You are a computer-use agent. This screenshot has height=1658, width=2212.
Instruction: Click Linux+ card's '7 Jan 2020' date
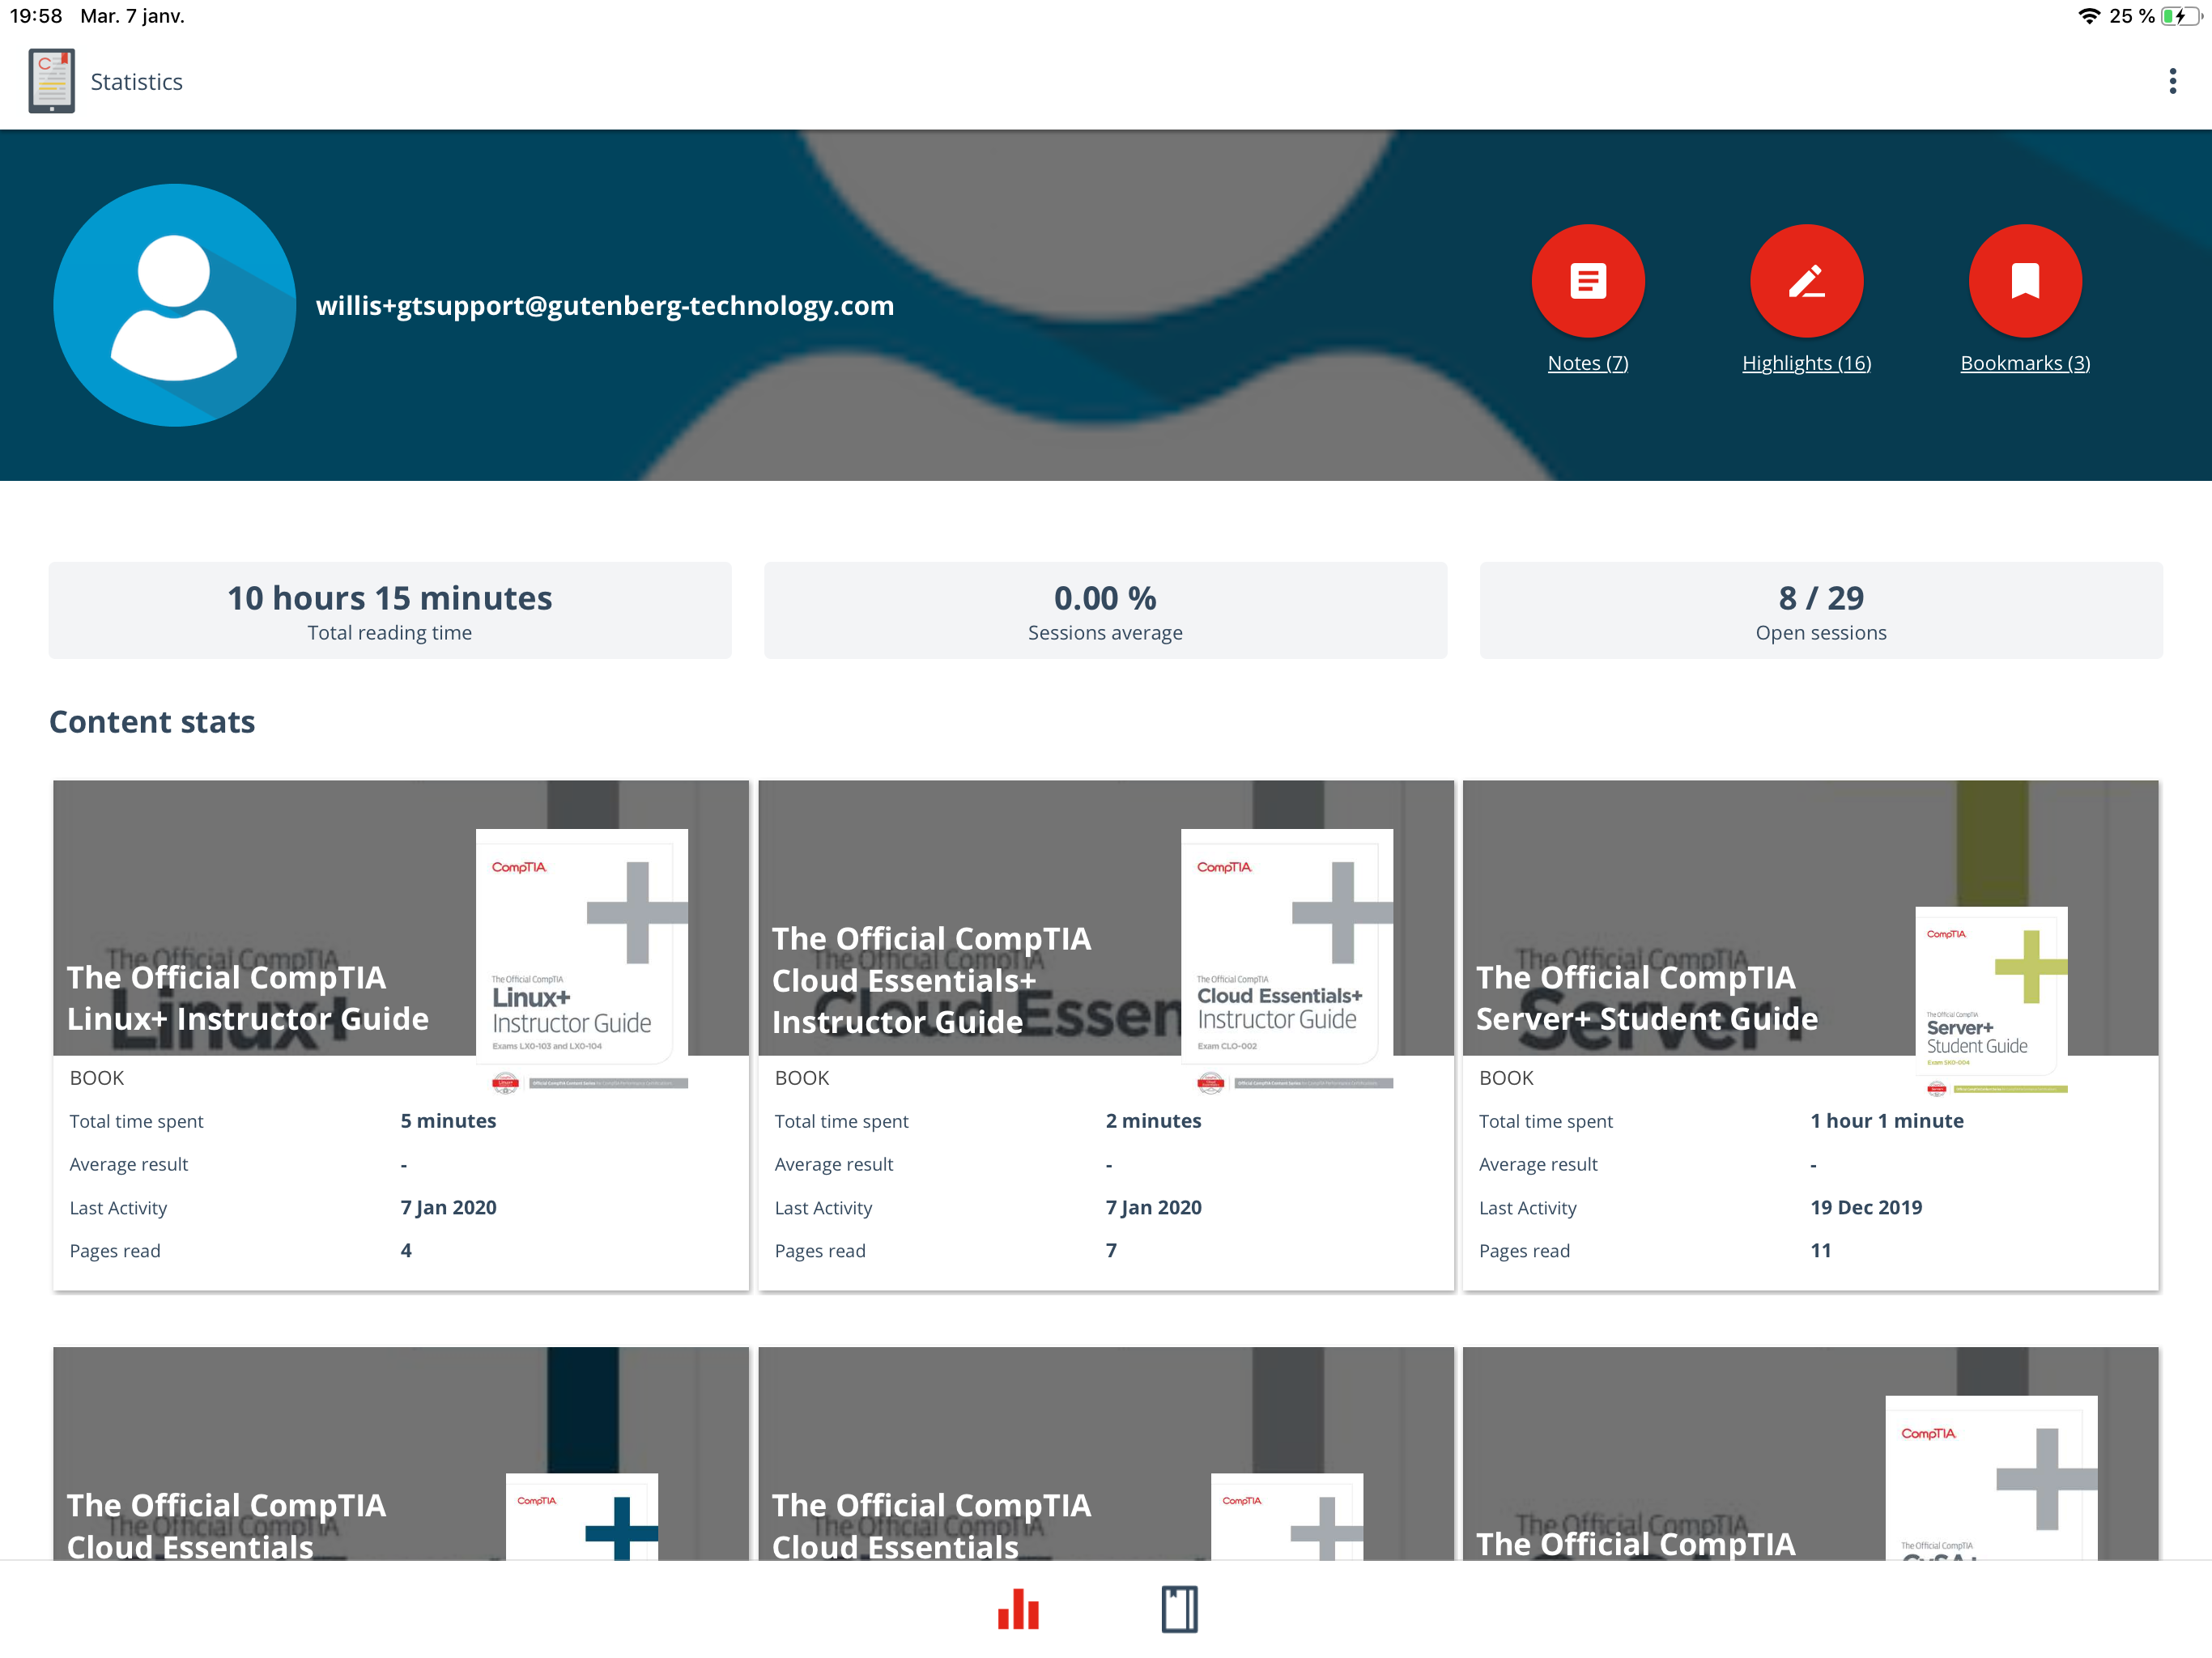[x=448, y=1207]
